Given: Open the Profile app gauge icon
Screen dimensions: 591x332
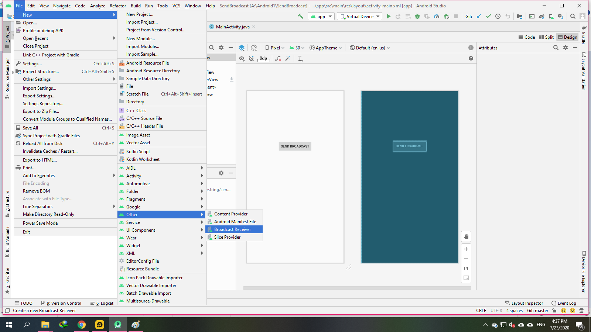Looking at the screenshot, I should pyautogui.click(x=437, y=16).
